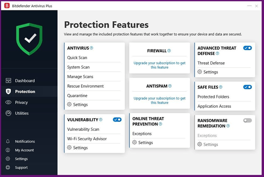Enable the Ransomware Remediation toggle
Image resolution: width=264 pixels, height=177 pixels.
tap(248, 121)
